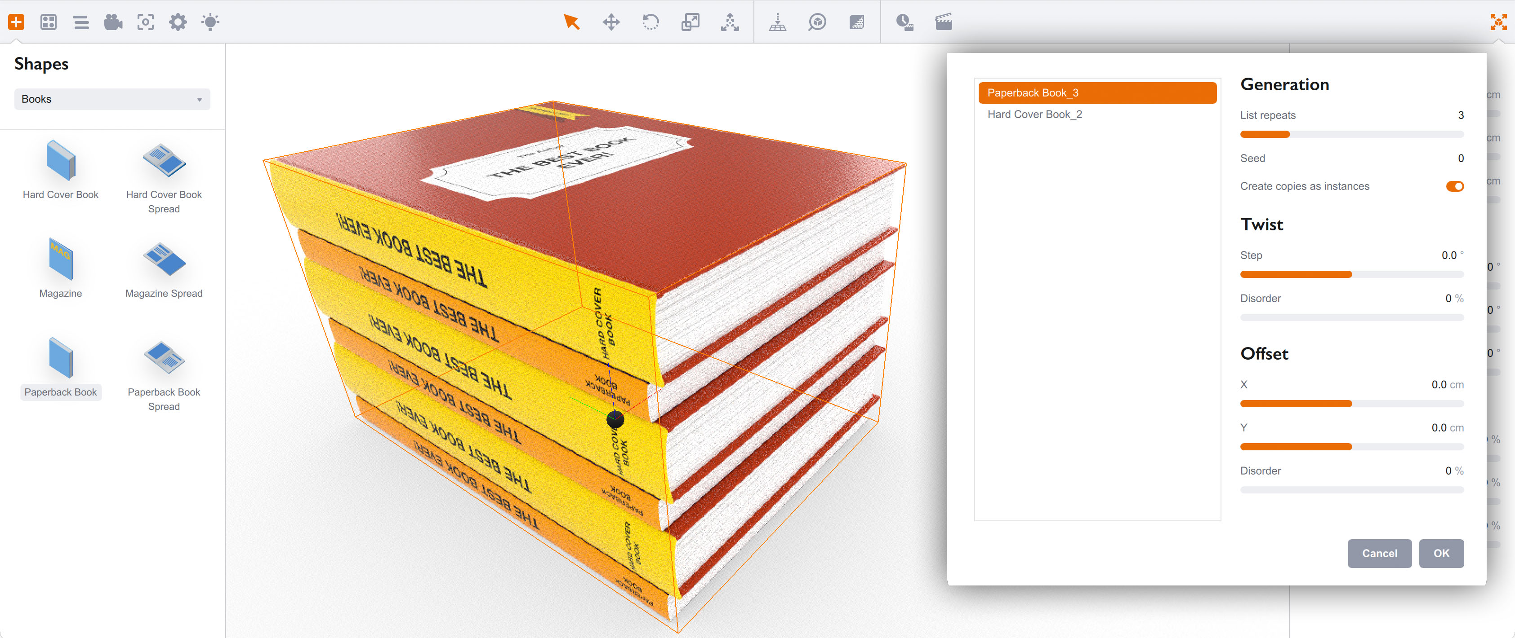The height and width of the screenshot is (638, 1515).
Task: Open the Books category dropdown
Action: click(112, 99)
